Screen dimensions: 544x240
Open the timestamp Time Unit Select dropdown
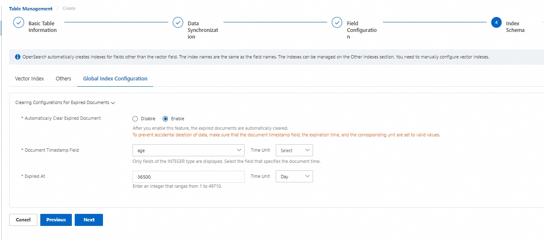click(294, 150)
